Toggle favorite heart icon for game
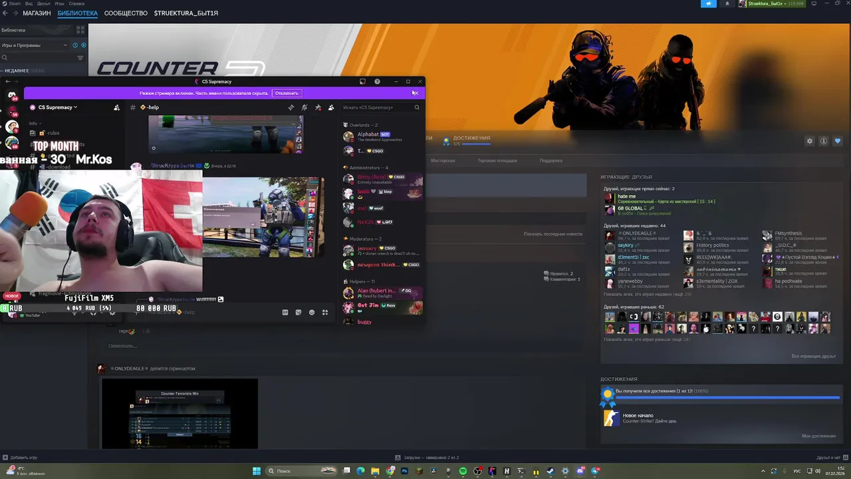The height and width of the screenshot is (479, 851). coord(838,141)
